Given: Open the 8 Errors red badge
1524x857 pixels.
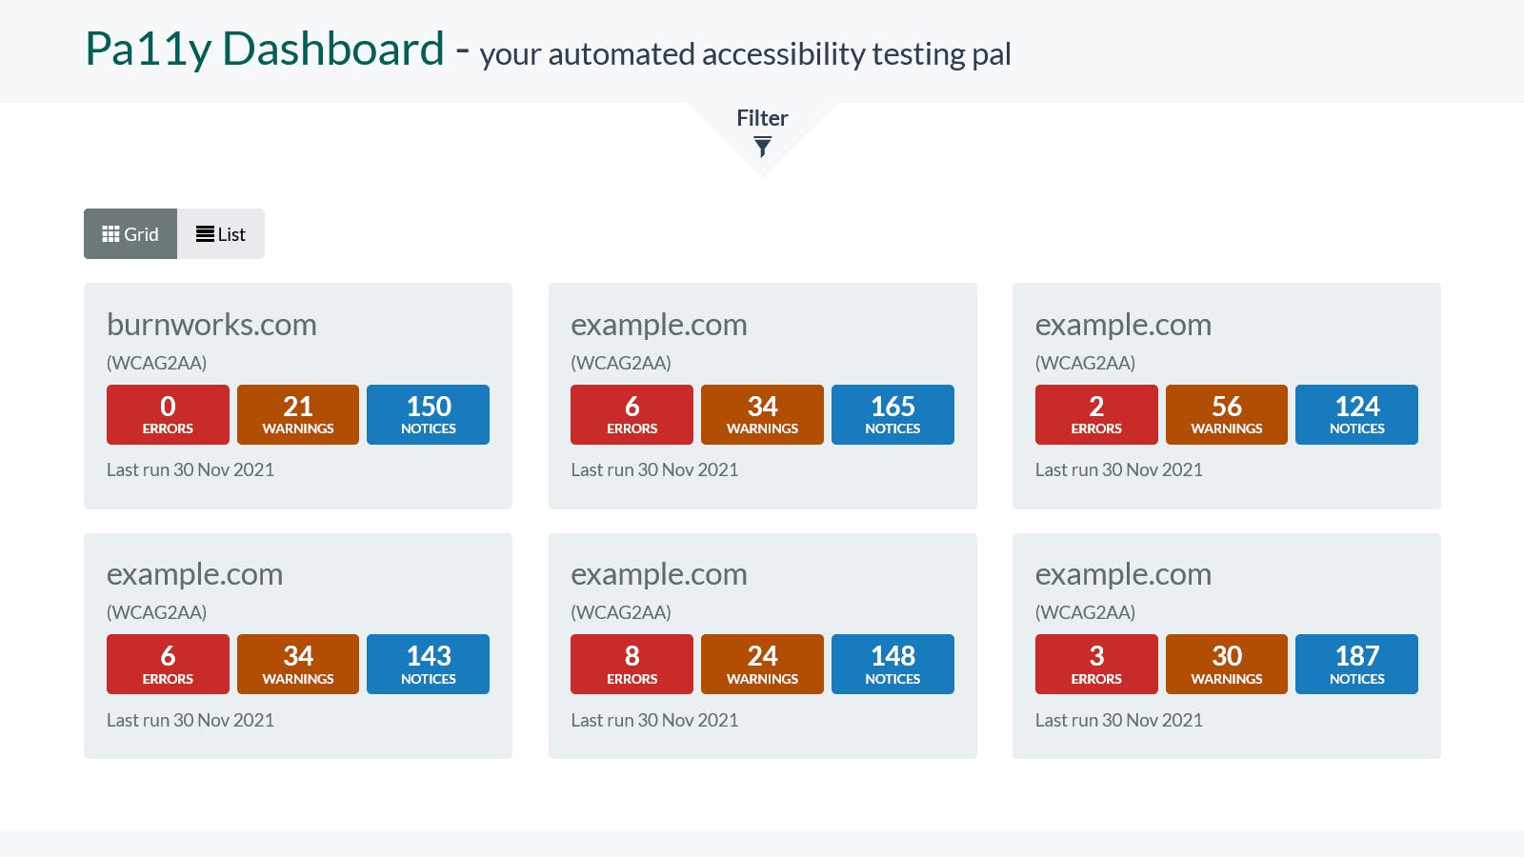Looking at the screenshot, I should pos(632,664).
